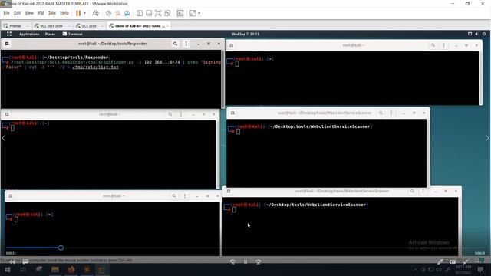Screen dimensions: 491x276
Task: Search in the Responder terminal window
Action: [x=176, y=44]
